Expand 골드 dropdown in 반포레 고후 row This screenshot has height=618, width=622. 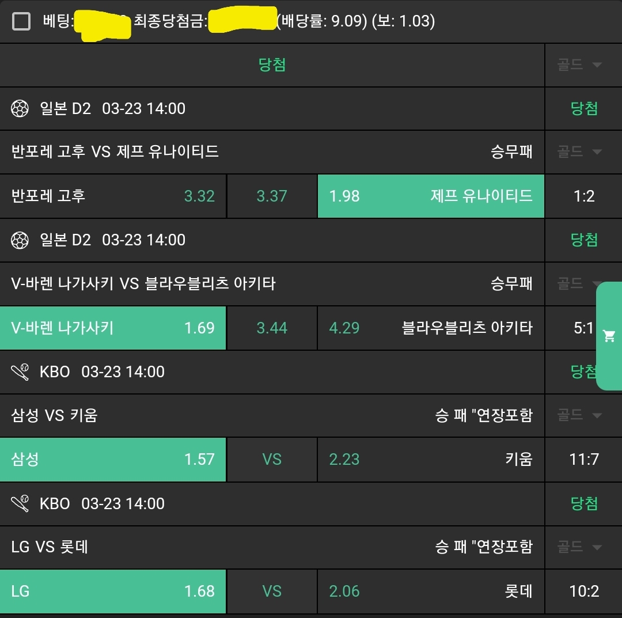point(579,152)
